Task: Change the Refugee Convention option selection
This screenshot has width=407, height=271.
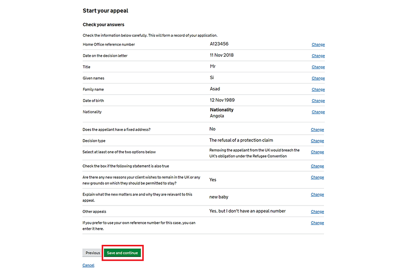Action: pos(317,152)
